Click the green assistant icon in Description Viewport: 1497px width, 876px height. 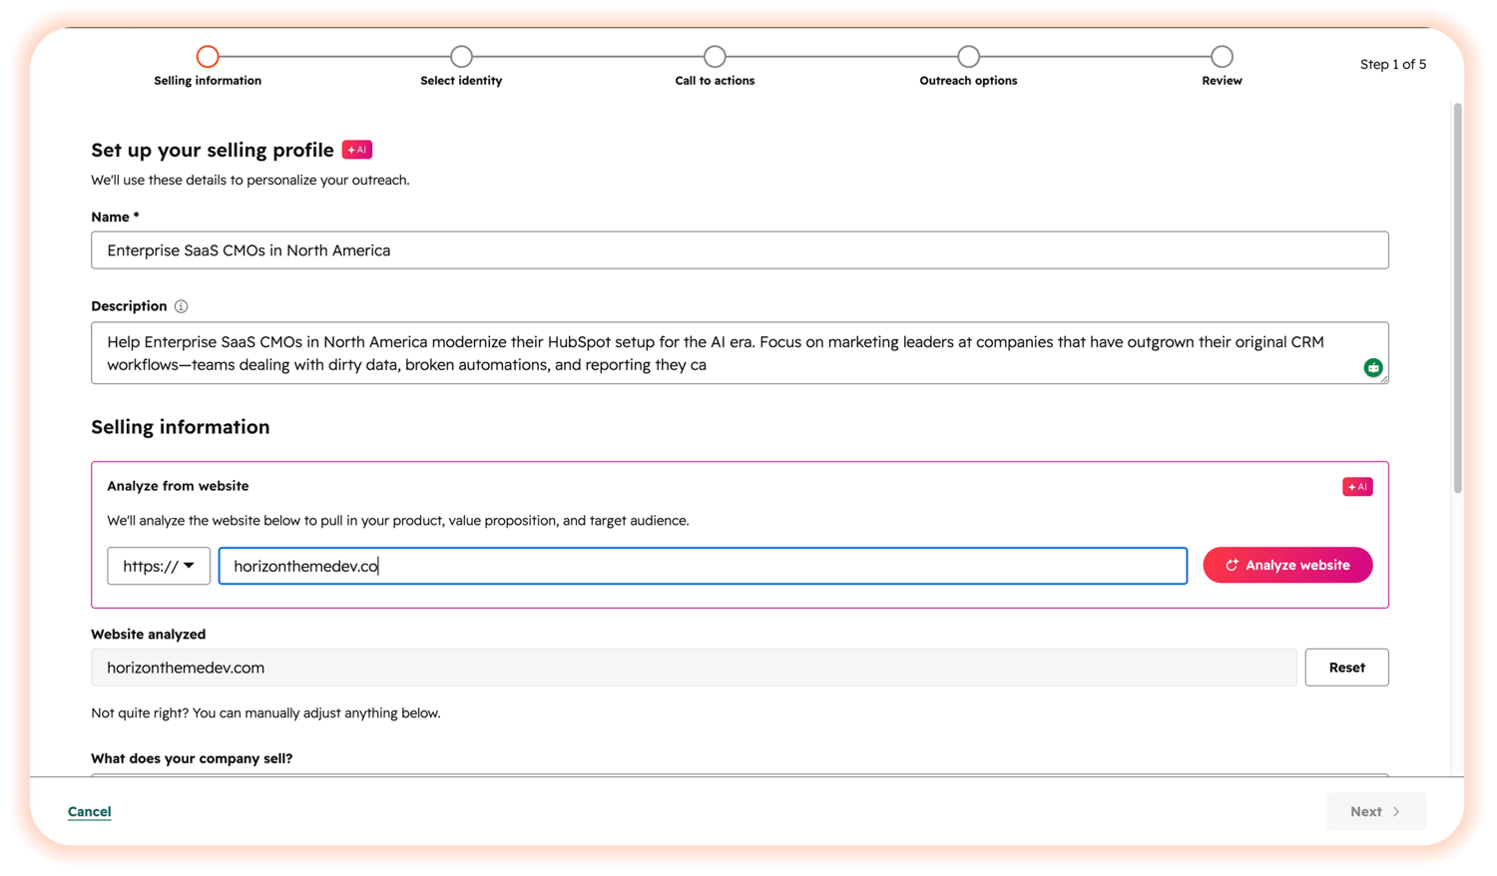click(x=1373, y=368)
